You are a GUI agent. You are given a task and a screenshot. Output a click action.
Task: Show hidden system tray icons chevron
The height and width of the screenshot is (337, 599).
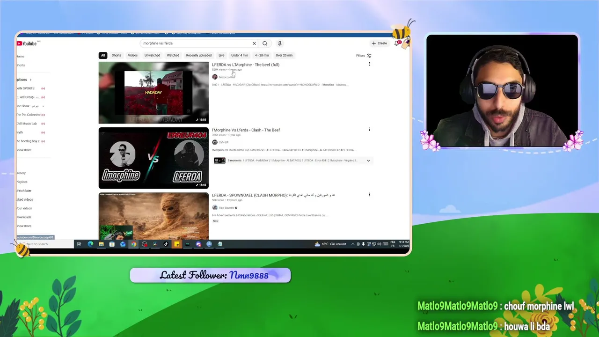coord(353,244)
